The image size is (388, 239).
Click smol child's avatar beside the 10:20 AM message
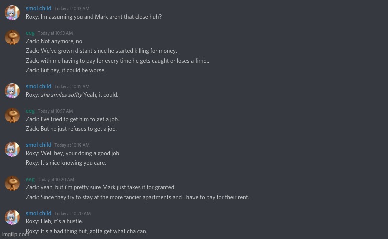pyautogui.click(x=12, y=217)
